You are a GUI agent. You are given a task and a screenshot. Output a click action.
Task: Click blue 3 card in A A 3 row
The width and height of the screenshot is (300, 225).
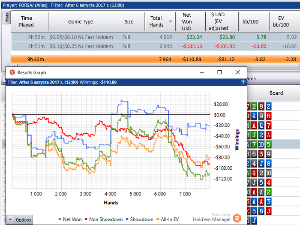click(268, 201)
